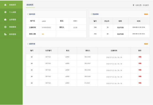Click the 直推列表 panel title
Image resolution: width=153 pixels, height=105 pixels.
tap(32, 44)
